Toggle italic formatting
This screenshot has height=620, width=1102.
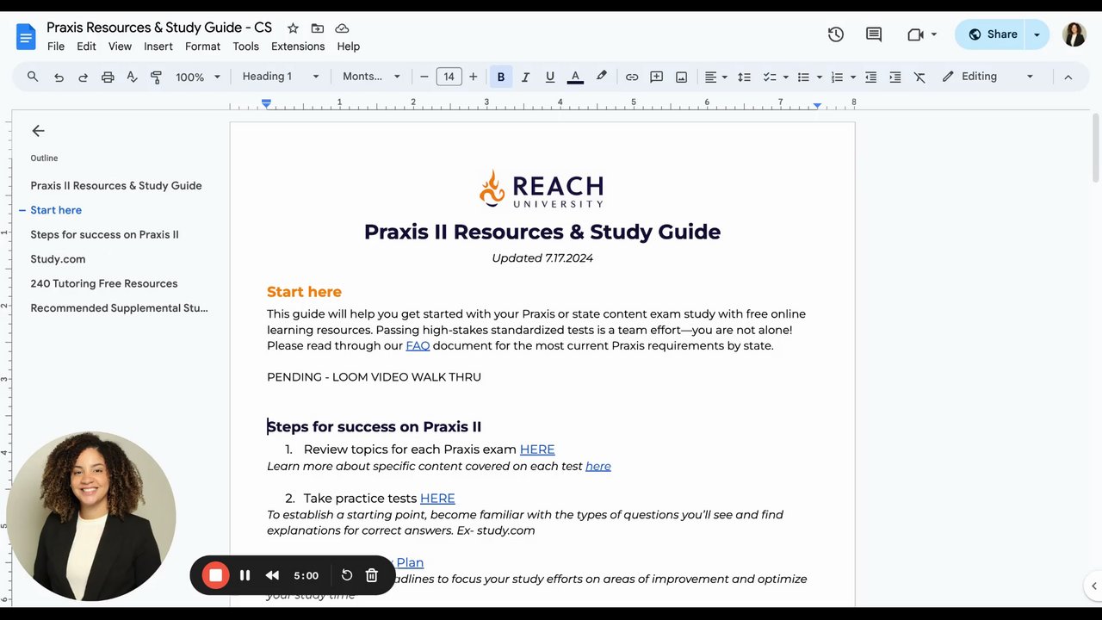[525, 77]
